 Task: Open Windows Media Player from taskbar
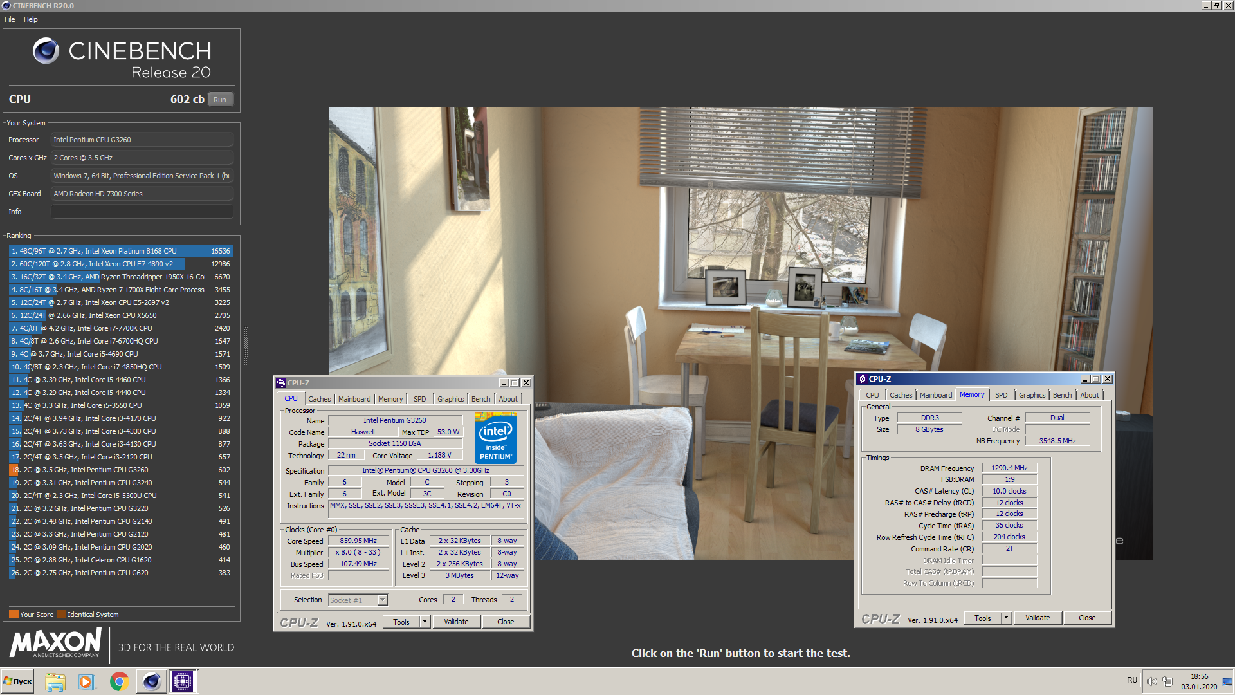point(86,681)
